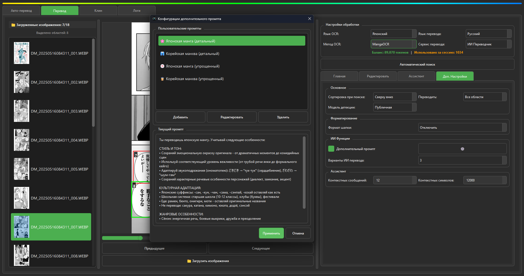The image size is (524, 276).
Task: Open the Формат шапки dropdown
Action: 462,128
